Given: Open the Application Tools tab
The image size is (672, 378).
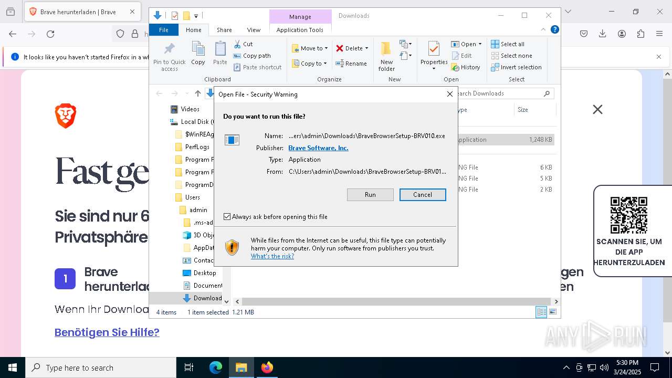Looking at the screenshot, I should pyautogui.click(x=300, y=30).
